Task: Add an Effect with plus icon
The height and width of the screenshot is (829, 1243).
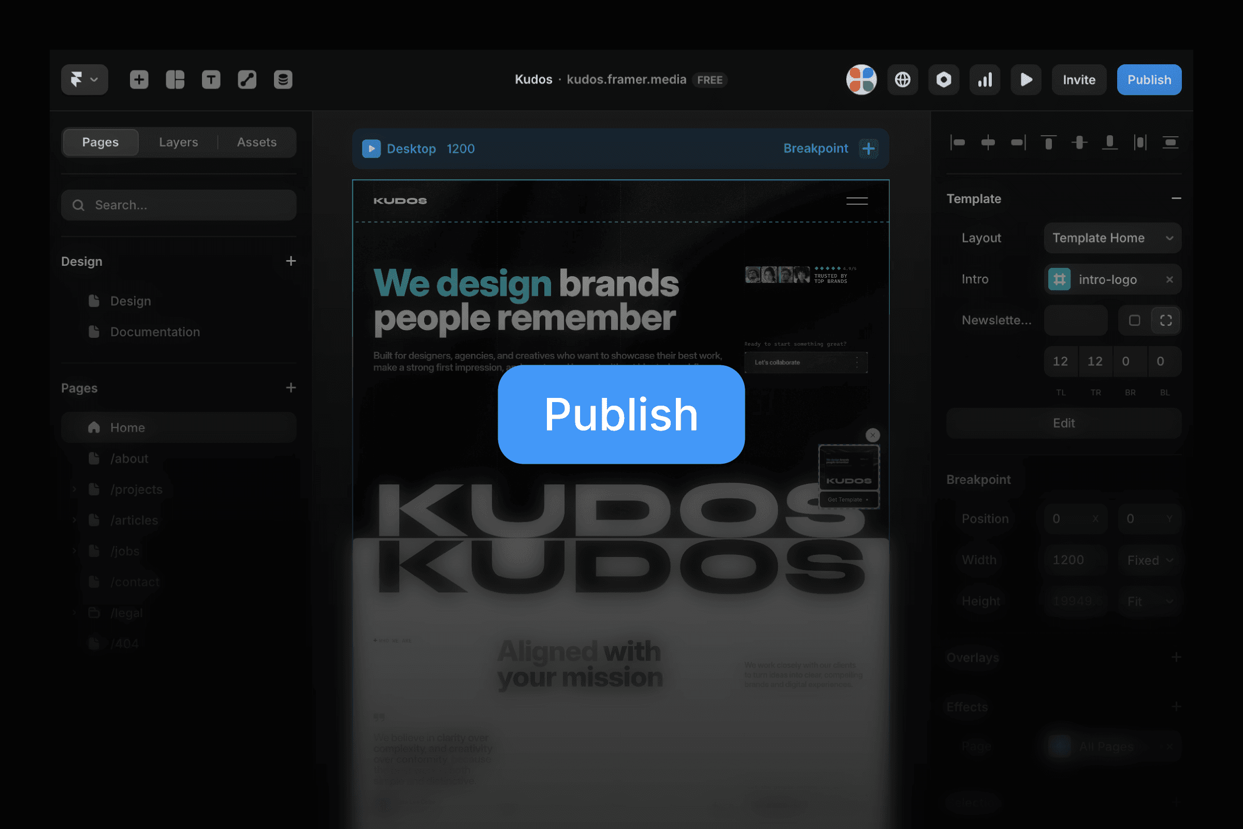Action: click(x=1176, y=707)
